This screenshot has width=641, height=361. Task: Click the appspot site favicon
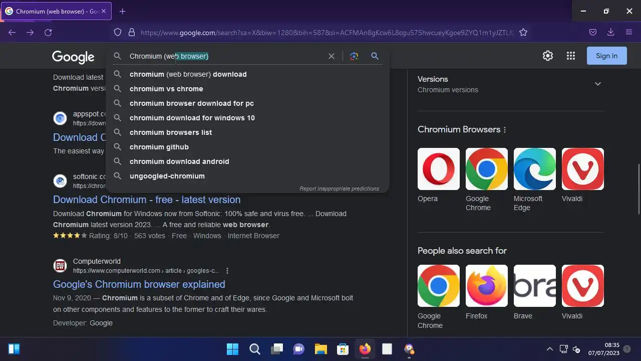[x=60, y=118]
